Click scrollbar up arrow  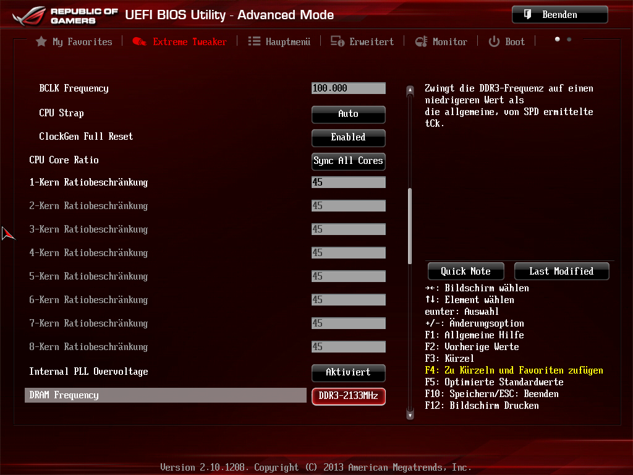(409, 90)
